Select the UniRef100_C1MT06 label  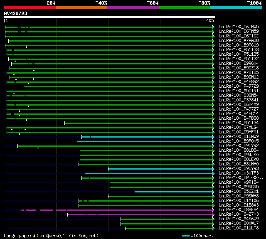(x=239, y=201)
